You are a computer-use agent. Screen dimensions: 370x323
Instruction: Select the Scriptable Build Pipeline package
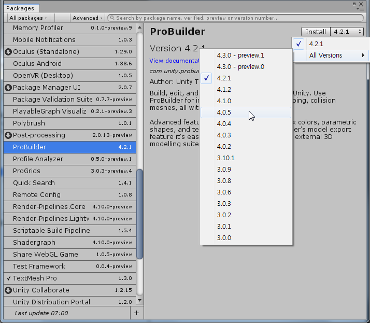point(69,230)
